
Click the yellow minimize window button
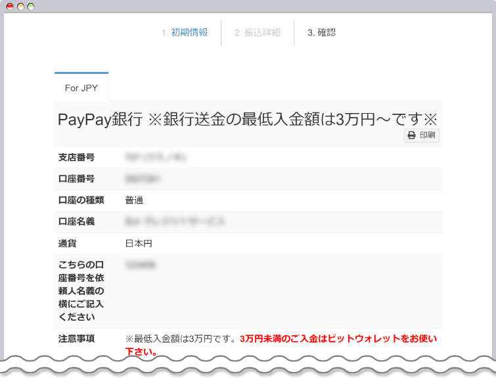tap(20, 7)
